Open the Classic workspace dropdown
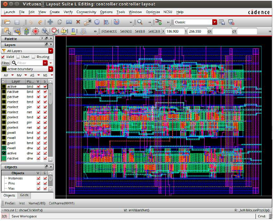This screenshot has width=273, height=221. (215, 22)
